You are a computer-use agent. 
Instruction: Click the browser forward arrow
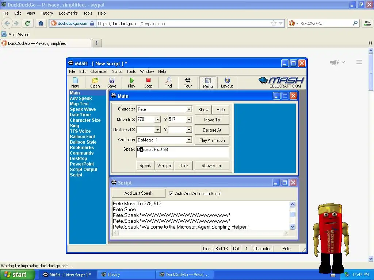coord(16,23)
